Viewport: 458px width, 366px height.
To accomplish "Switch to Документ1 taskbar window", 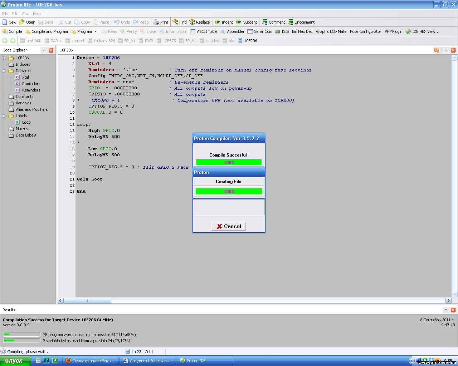I will tap(147, 361).
